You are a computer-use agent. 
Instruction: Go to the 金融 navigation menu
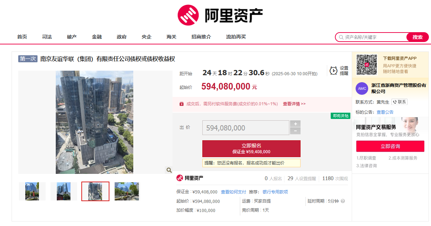click(97, 37)
